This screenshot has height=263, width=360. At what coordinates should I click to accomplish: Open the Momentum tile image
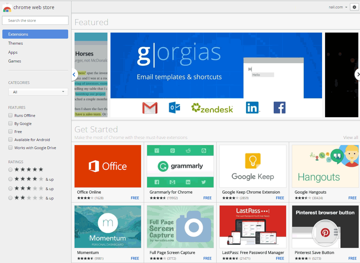pyautogui.click(x=108, y=226)
